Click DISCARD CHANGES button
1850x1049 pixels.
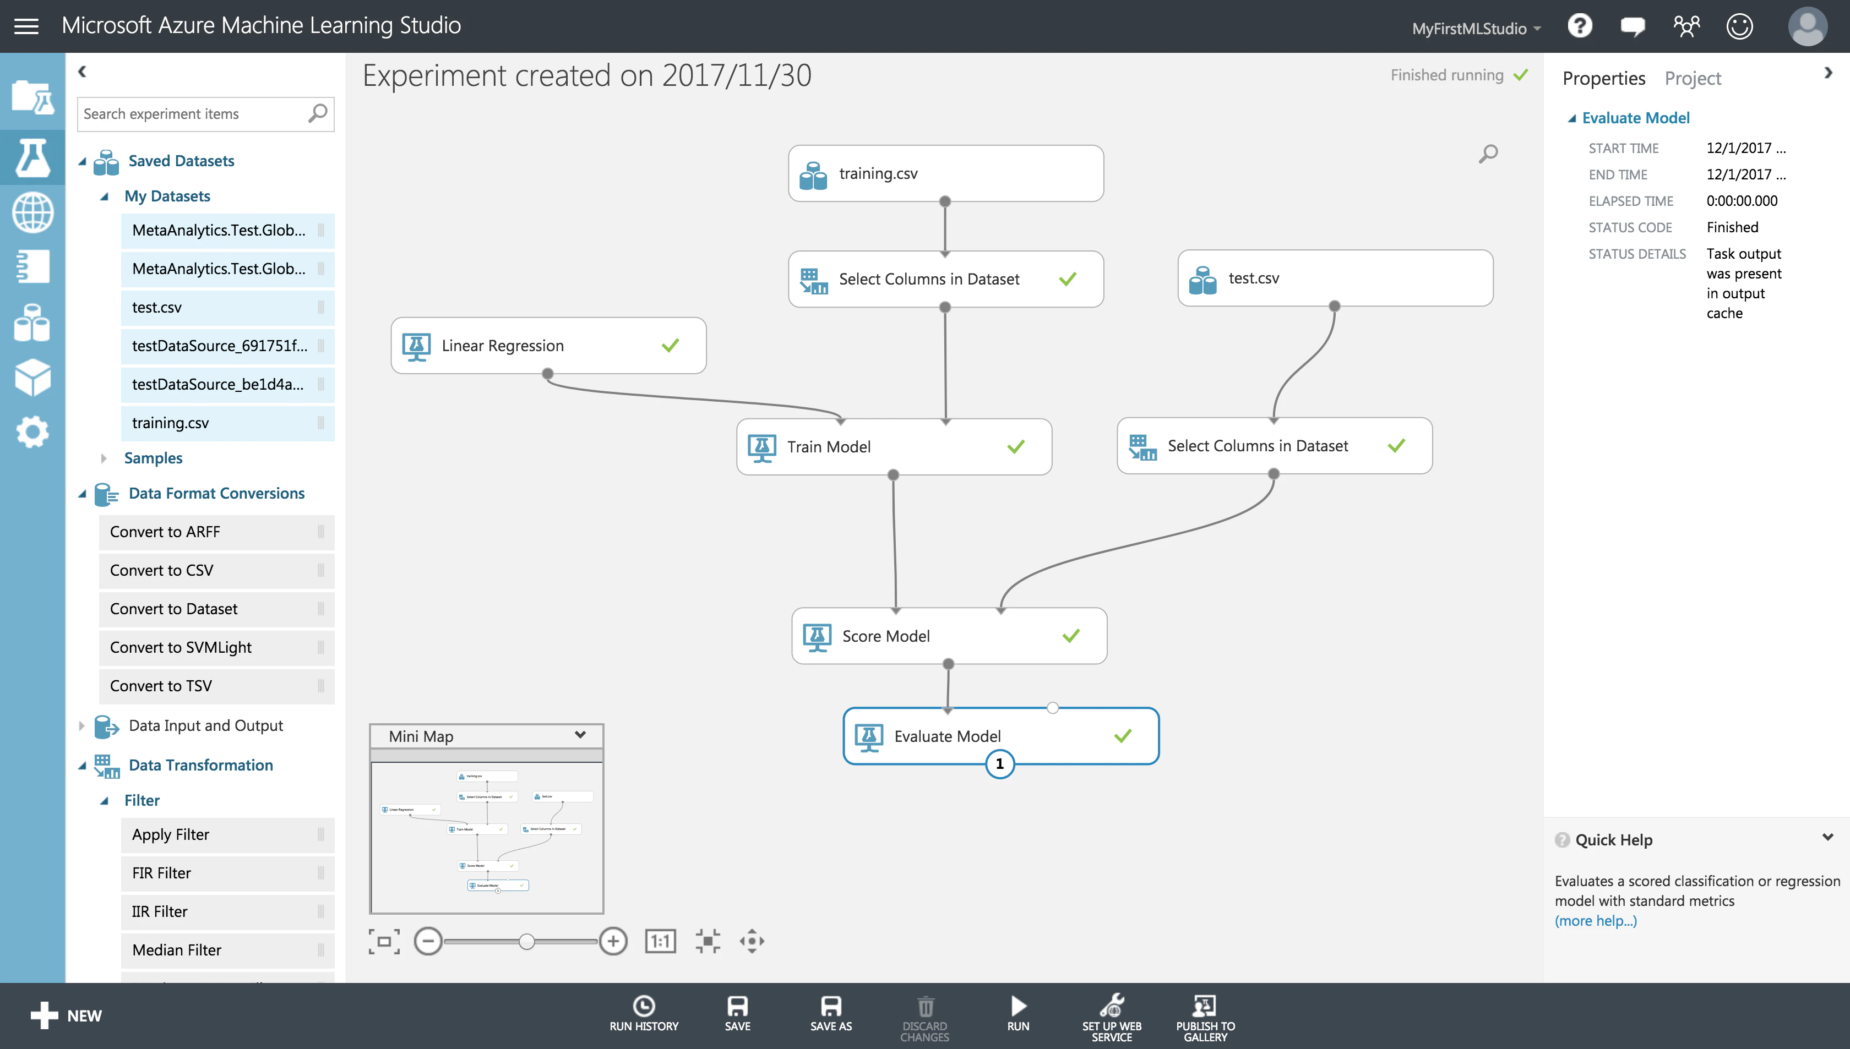point(924,1018)
